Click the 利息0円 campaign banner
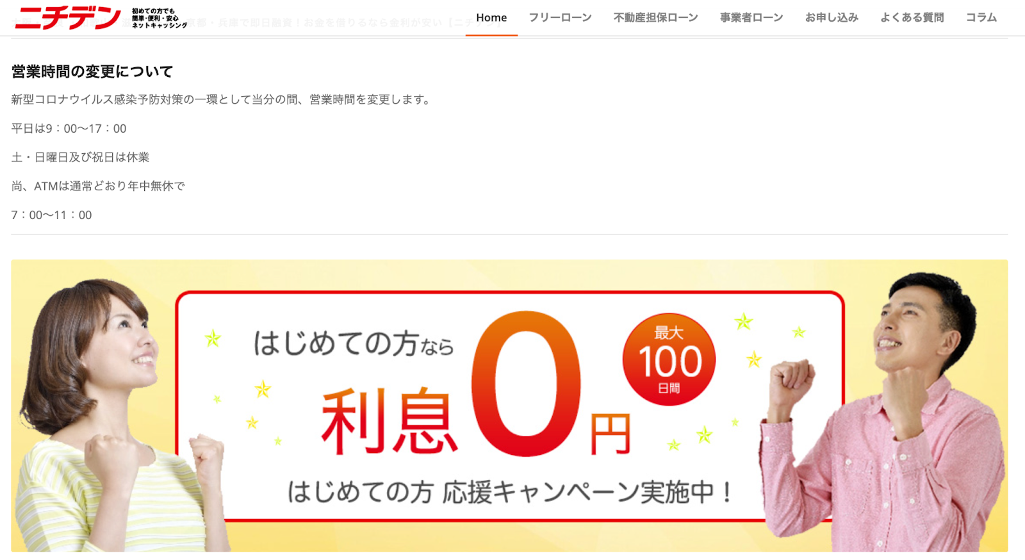 509,406
